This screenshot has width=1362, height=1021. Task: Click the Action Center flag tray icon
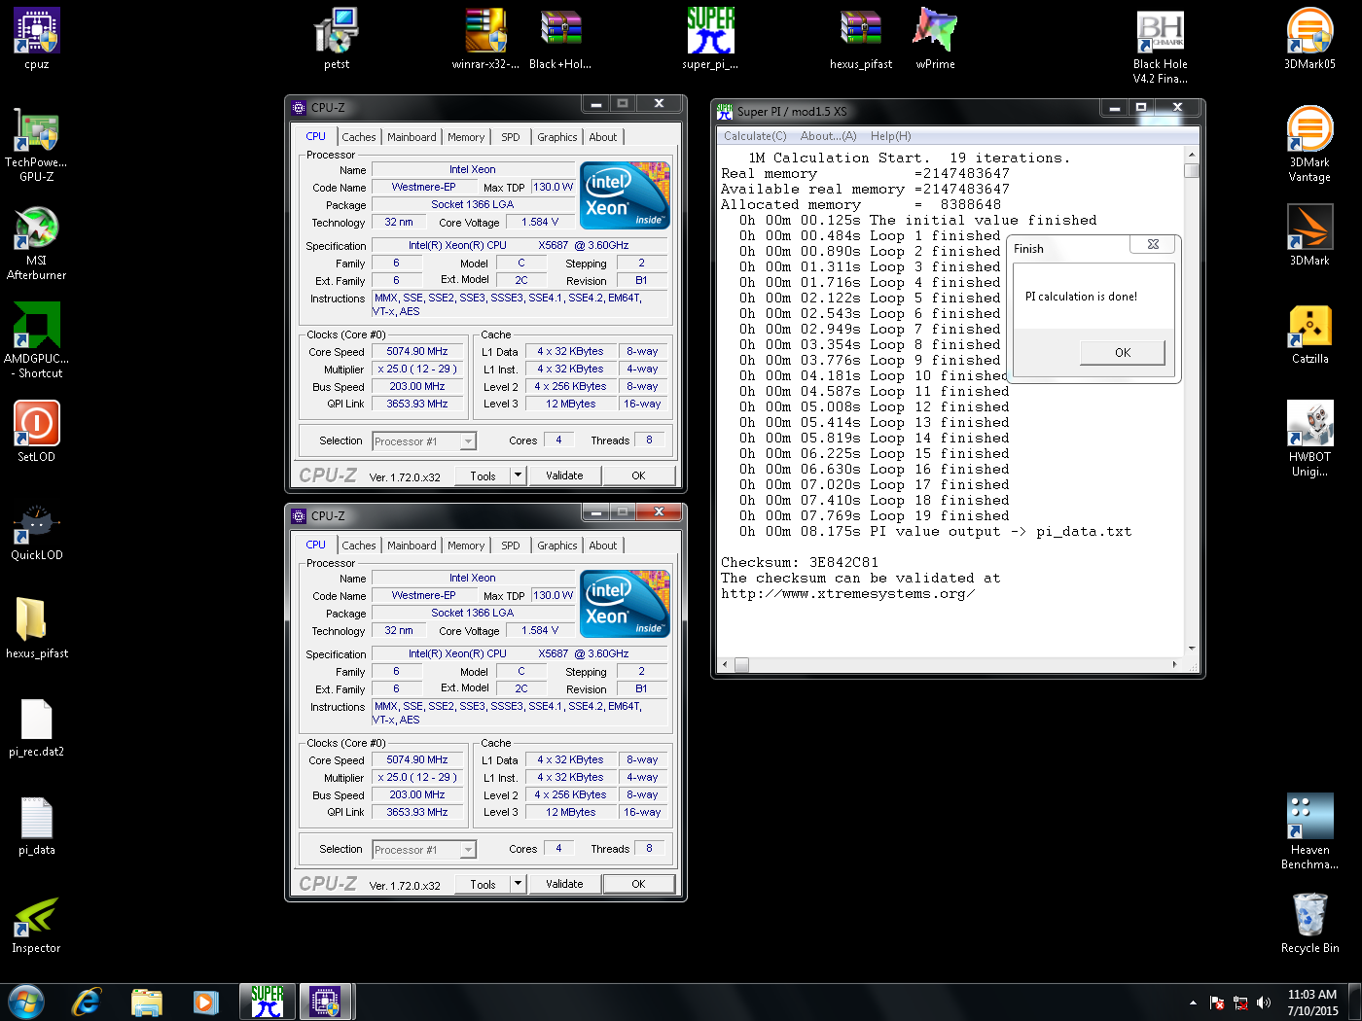click(x=1216, y=1003)
